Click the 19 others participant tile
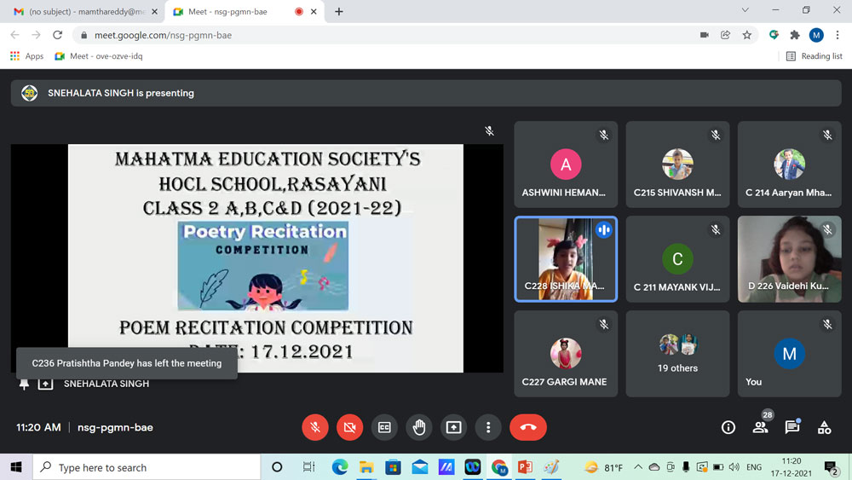 pos(677,354)
